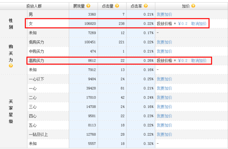
Task: Click ¥0.2 price in 高购买力 row
Action: (x=183, y=60)
